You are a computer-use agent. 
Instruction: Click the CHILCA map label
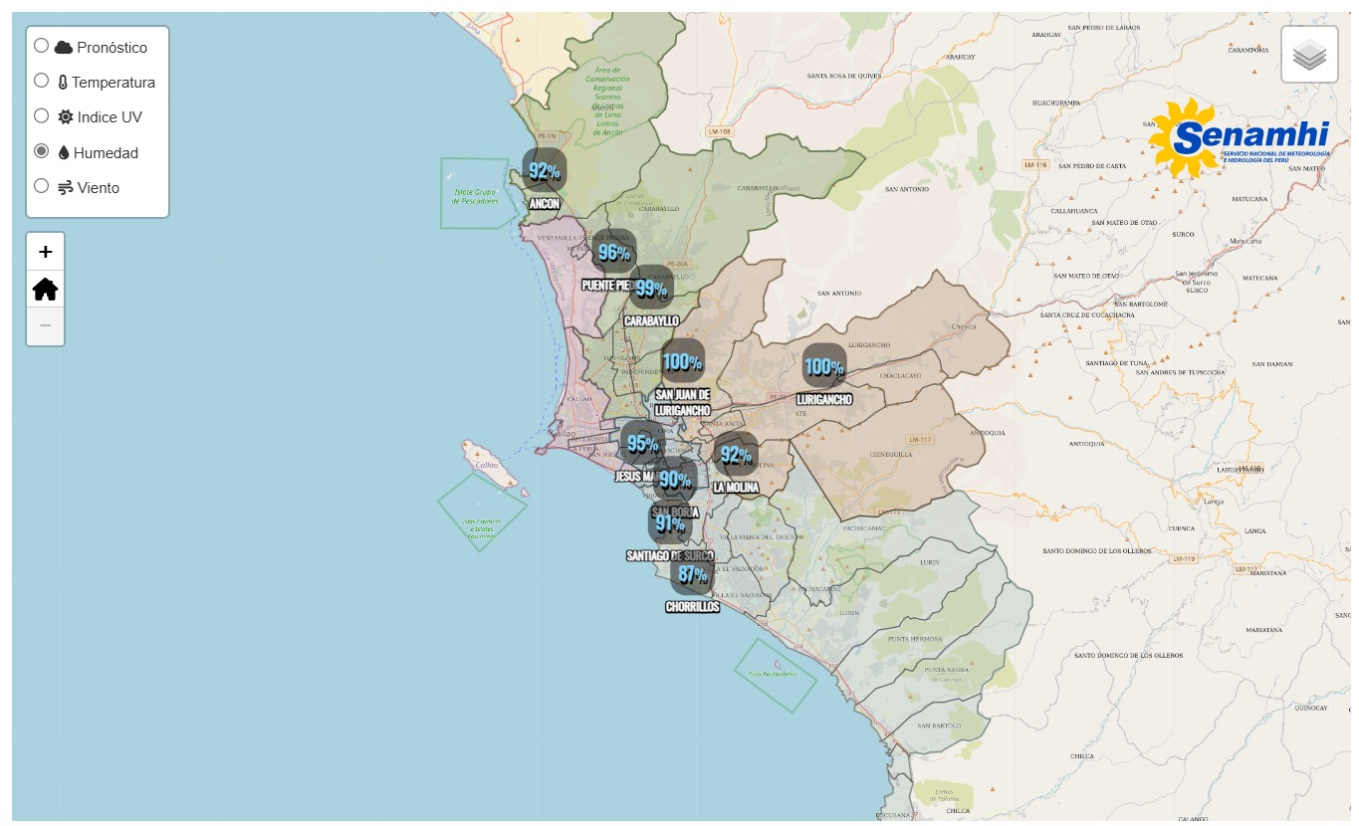coord(1082,756)
